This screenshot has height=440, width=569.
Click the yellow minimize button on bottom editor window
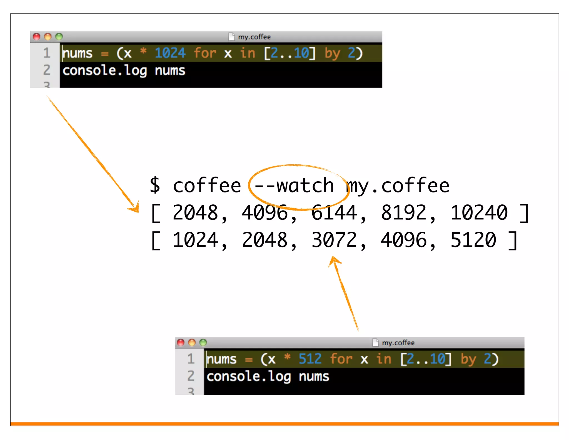click(x=192, y=342)
